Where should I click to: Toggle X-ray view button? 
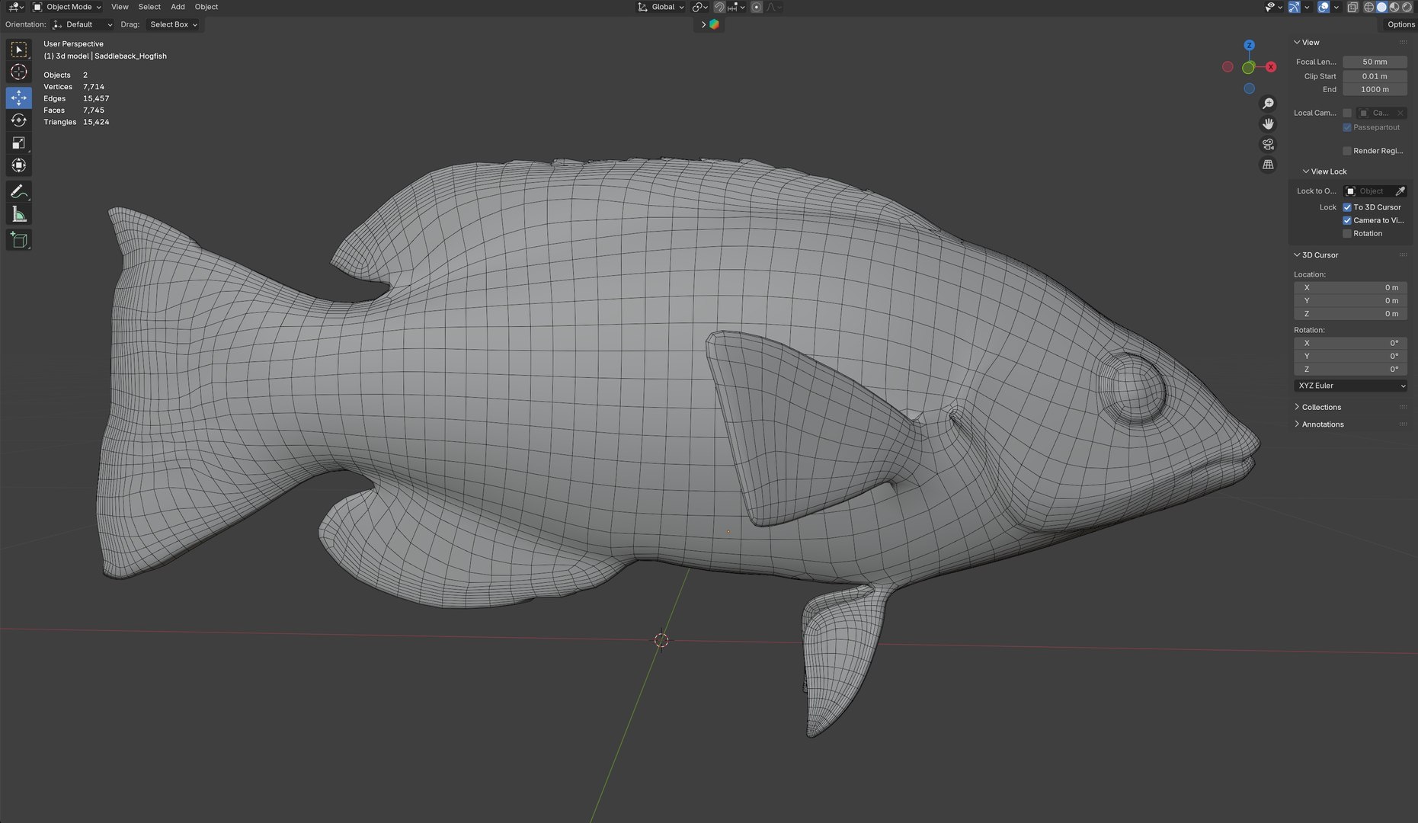[1352, 7]
